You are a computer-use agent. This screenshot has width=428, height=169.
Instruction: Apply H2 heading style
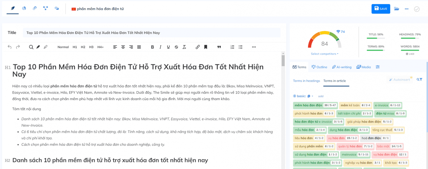(83, 47)
